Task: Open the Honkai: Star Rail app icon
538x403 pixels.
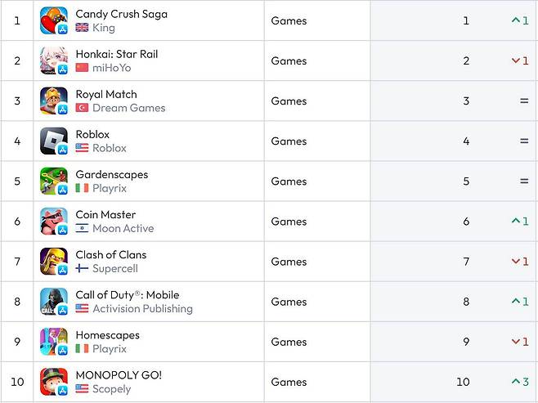Action: tap(54, 60)
